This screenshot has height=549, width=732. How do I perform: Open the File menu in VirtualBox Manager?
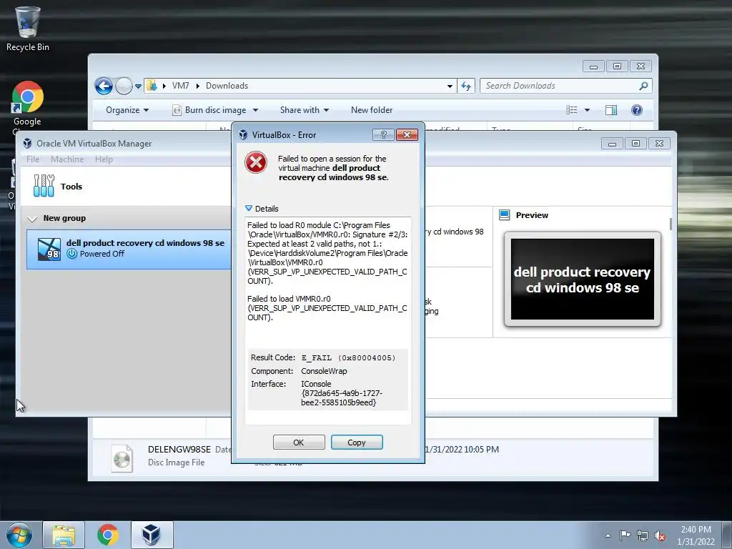tap(33, 159)
